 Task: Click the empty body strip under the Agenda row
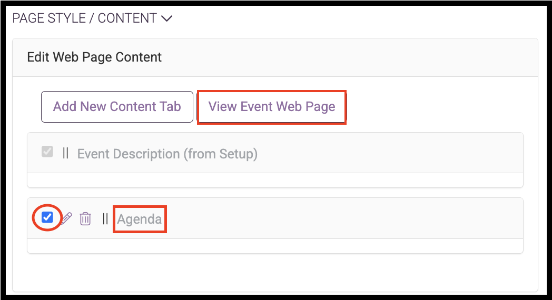tap(275, 246)
